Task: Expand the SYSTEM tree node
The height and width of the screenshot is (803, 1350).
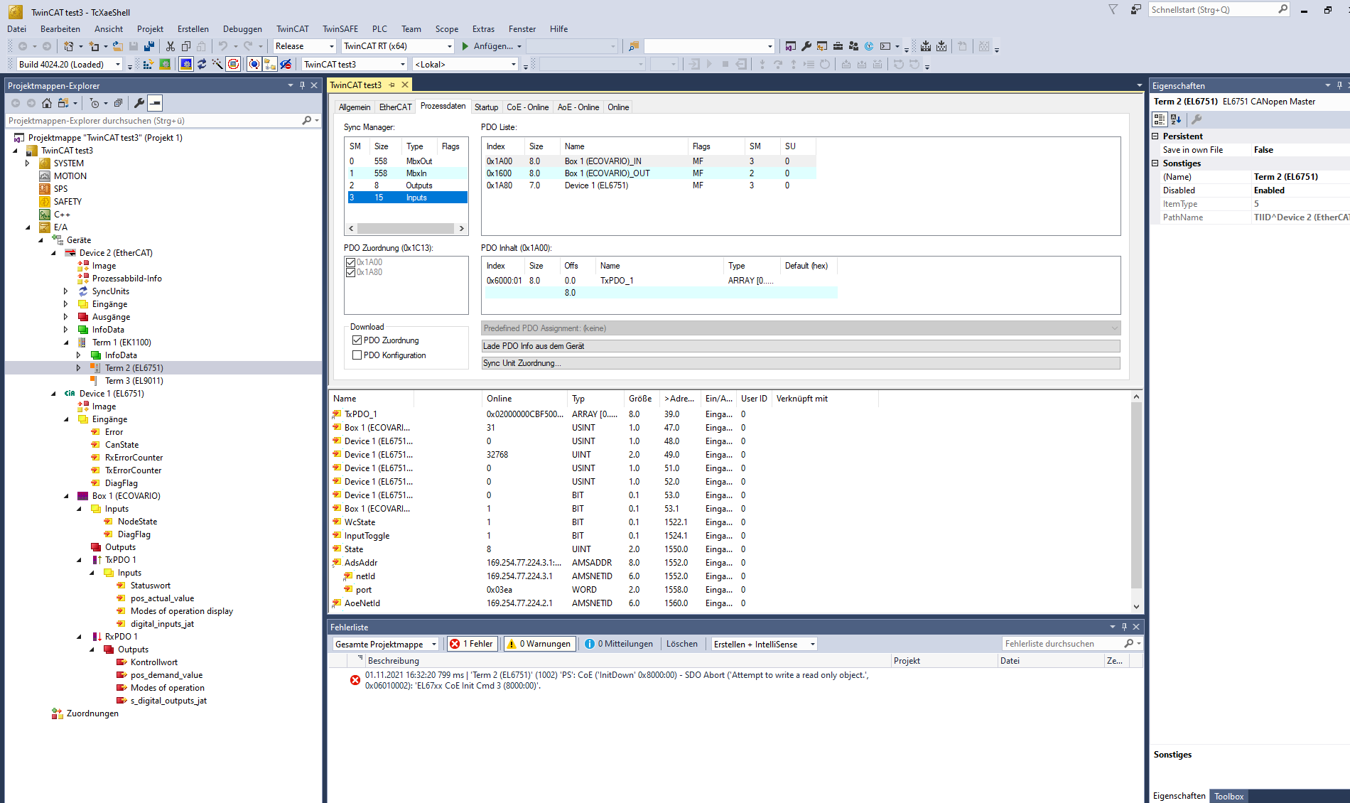Action: click(28, 163)
